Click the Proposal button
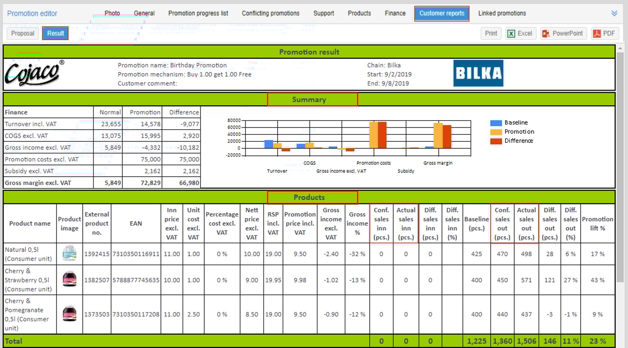This screenshot has height=348, width=628. (x=23, y=33)
